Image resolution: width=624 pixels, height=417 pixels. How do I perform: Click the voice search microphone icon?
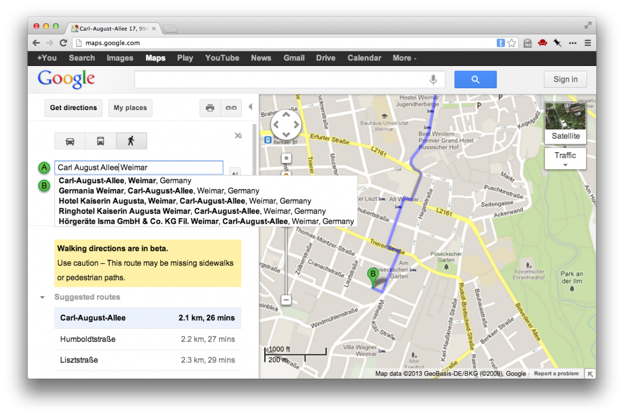(433, 79)
